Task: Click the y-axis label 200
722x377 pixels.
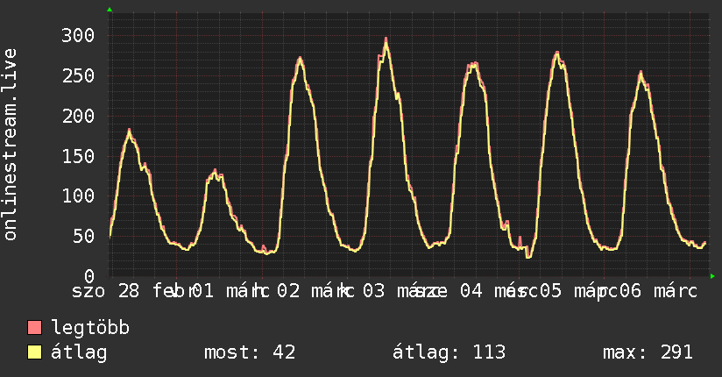Action: pos(78,116)
